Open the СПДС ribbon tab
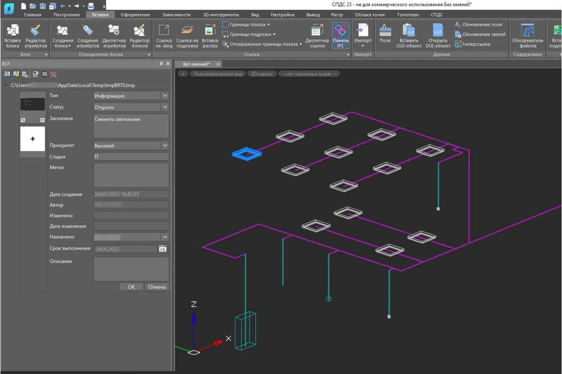Image resolution: width=562 pixels, height=374 pixels. (436, 15)
